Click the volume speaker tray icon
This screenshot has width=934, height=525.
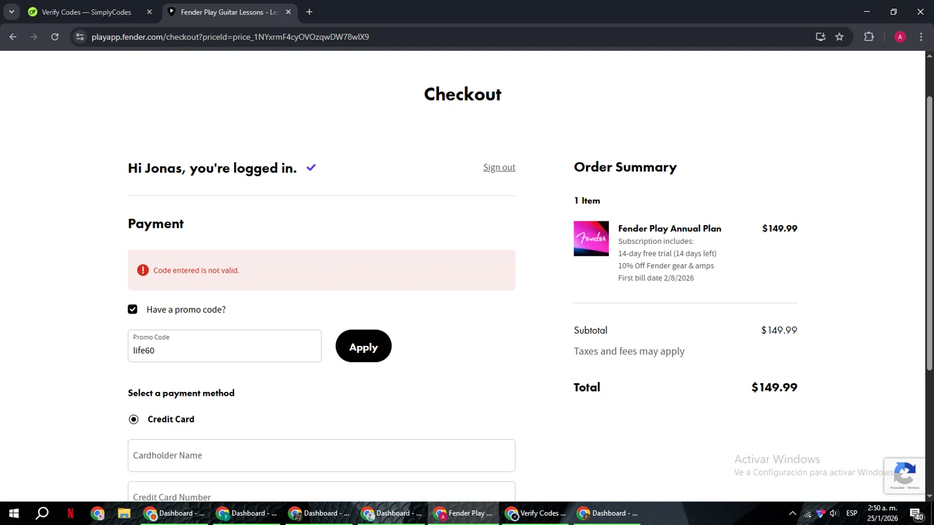click(834, 513)
